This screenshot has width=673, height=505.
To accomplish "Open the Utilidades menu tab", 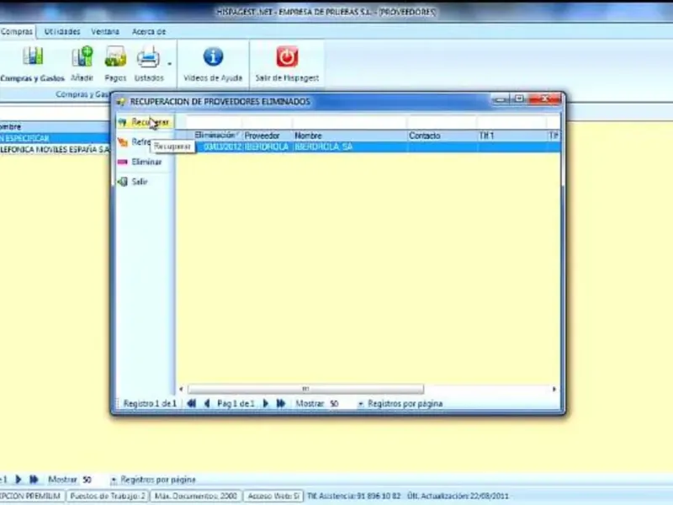I will (62, 31).
